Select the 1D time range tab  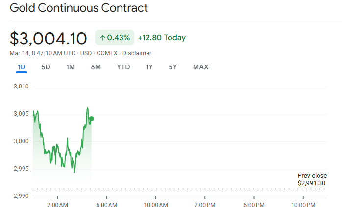[22, 67]
